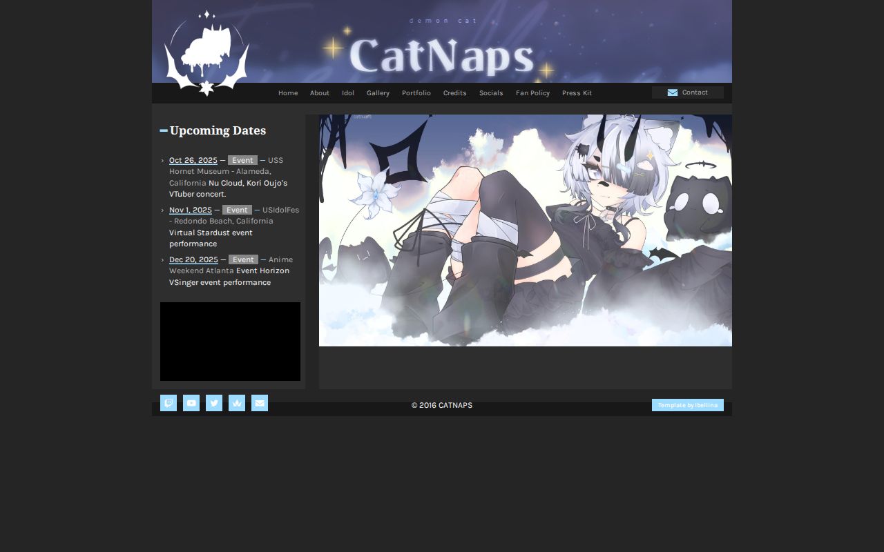The image size is (884, 552).
Task: Click the envelope icon beside Contact
Action: click(673, 92)
